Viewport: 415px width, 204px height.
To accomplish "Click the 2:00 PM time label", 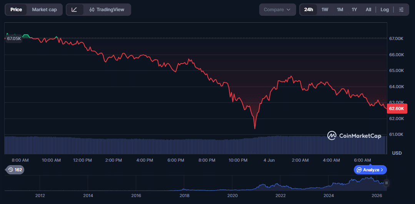I will (x=113, y=160).
